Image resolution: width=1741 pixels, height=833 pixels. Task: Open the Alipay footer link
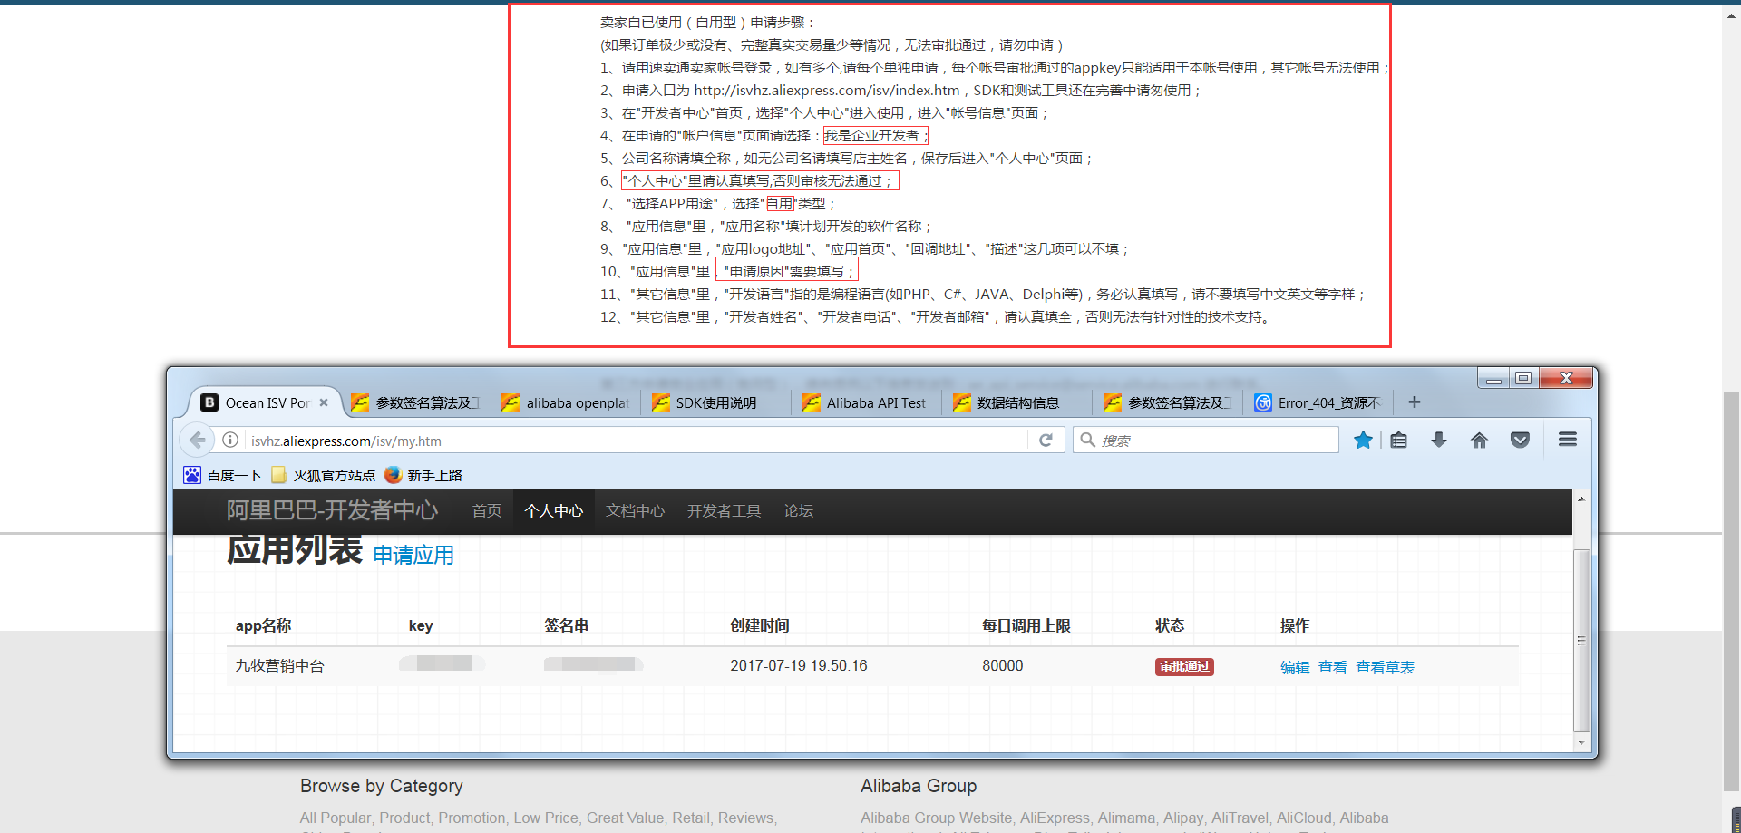1183,818
